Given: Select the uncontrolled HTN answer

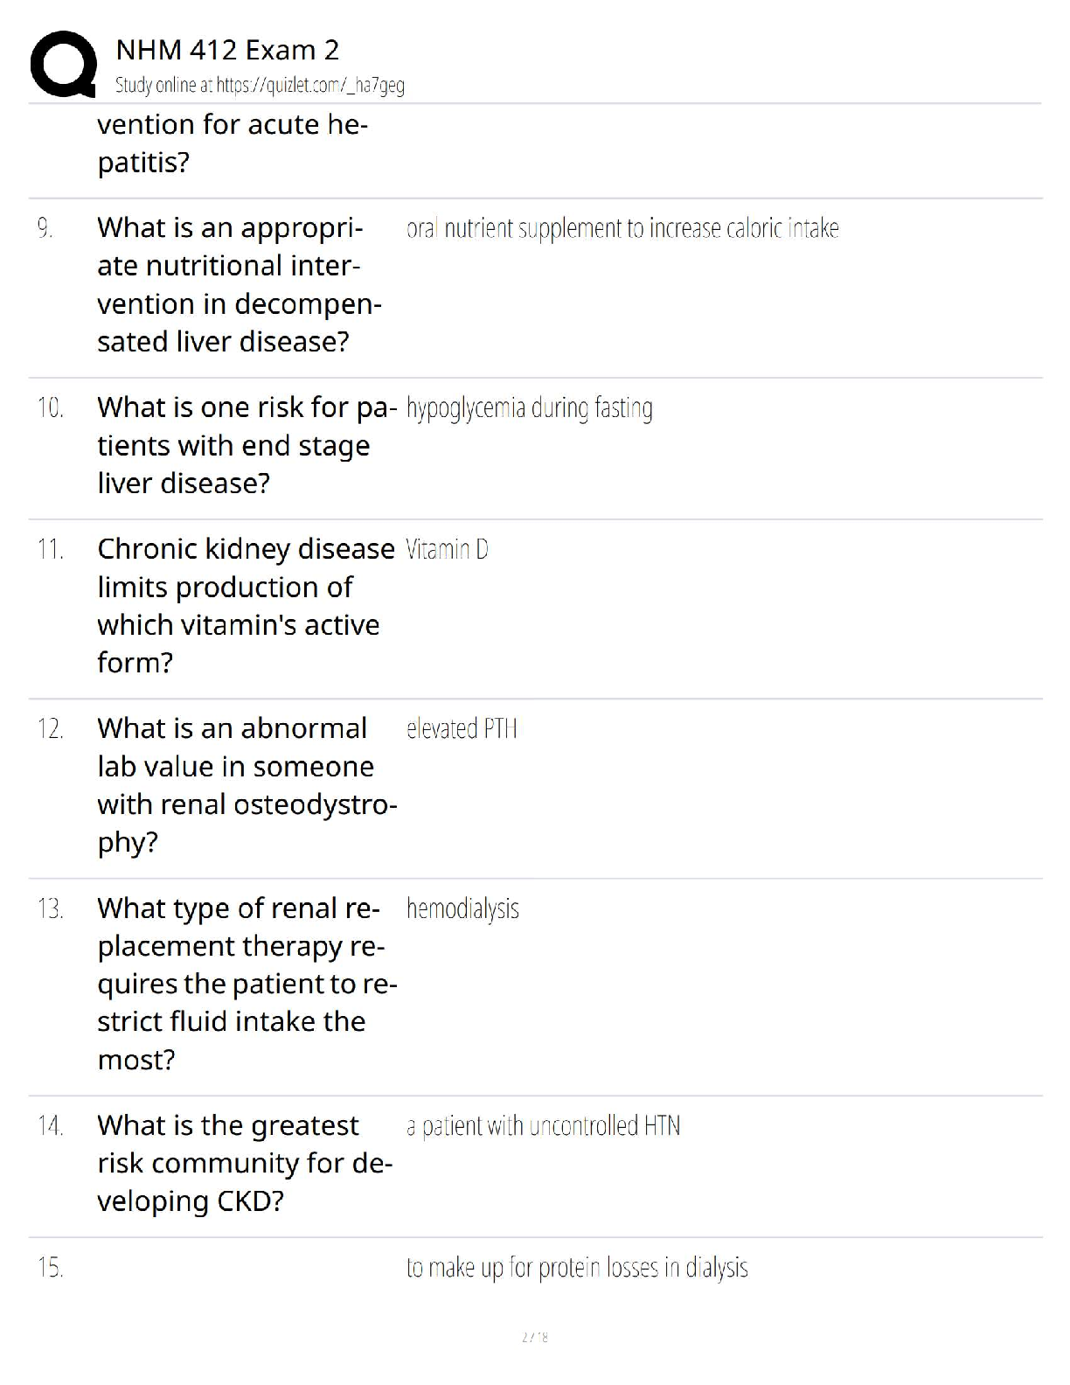Looking at the screenshot, I should pos(543,1126).
